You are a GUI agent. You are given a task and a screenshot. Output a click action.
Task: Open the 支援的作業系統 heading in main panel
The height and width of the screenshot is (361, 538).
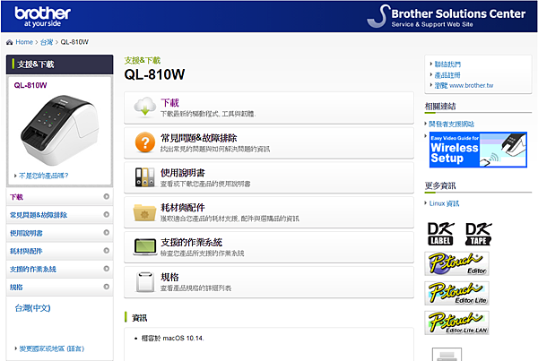191,243
